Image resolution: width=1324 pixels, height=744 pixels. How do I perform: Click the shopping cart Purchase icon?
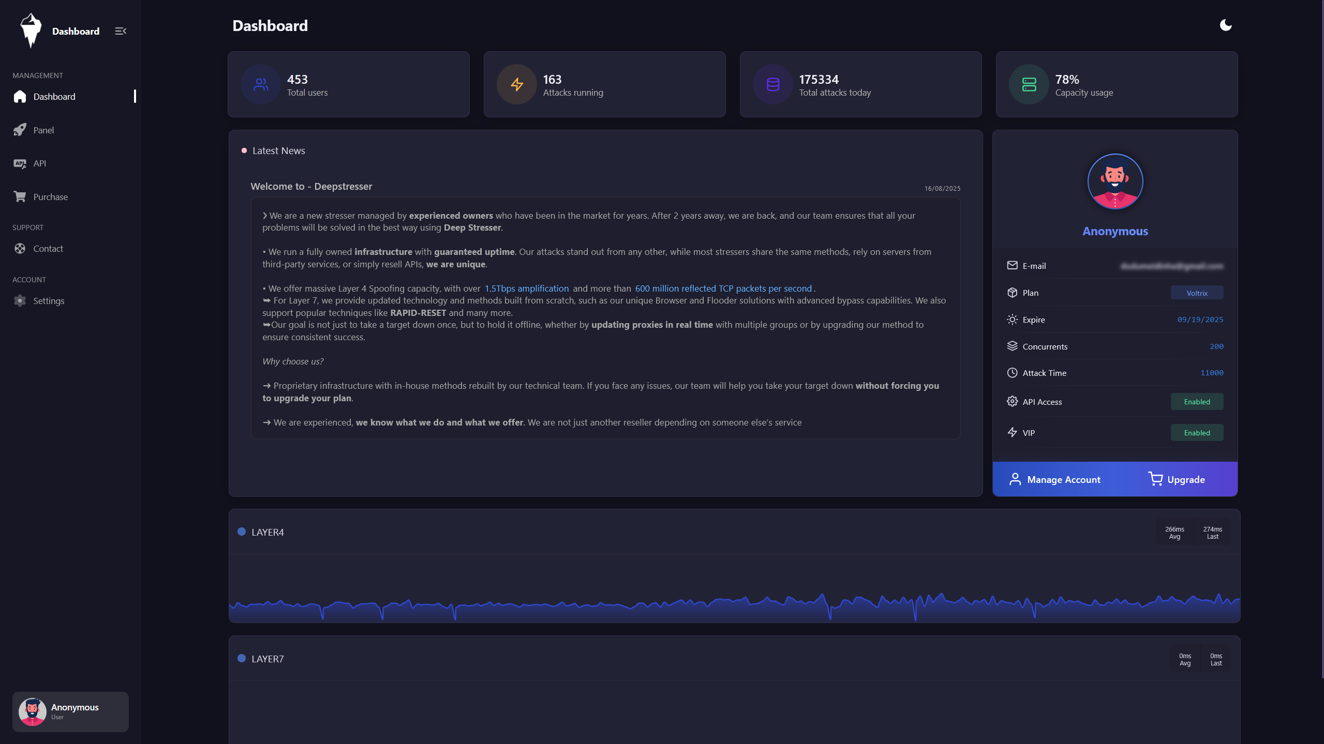tap(20, 196)
